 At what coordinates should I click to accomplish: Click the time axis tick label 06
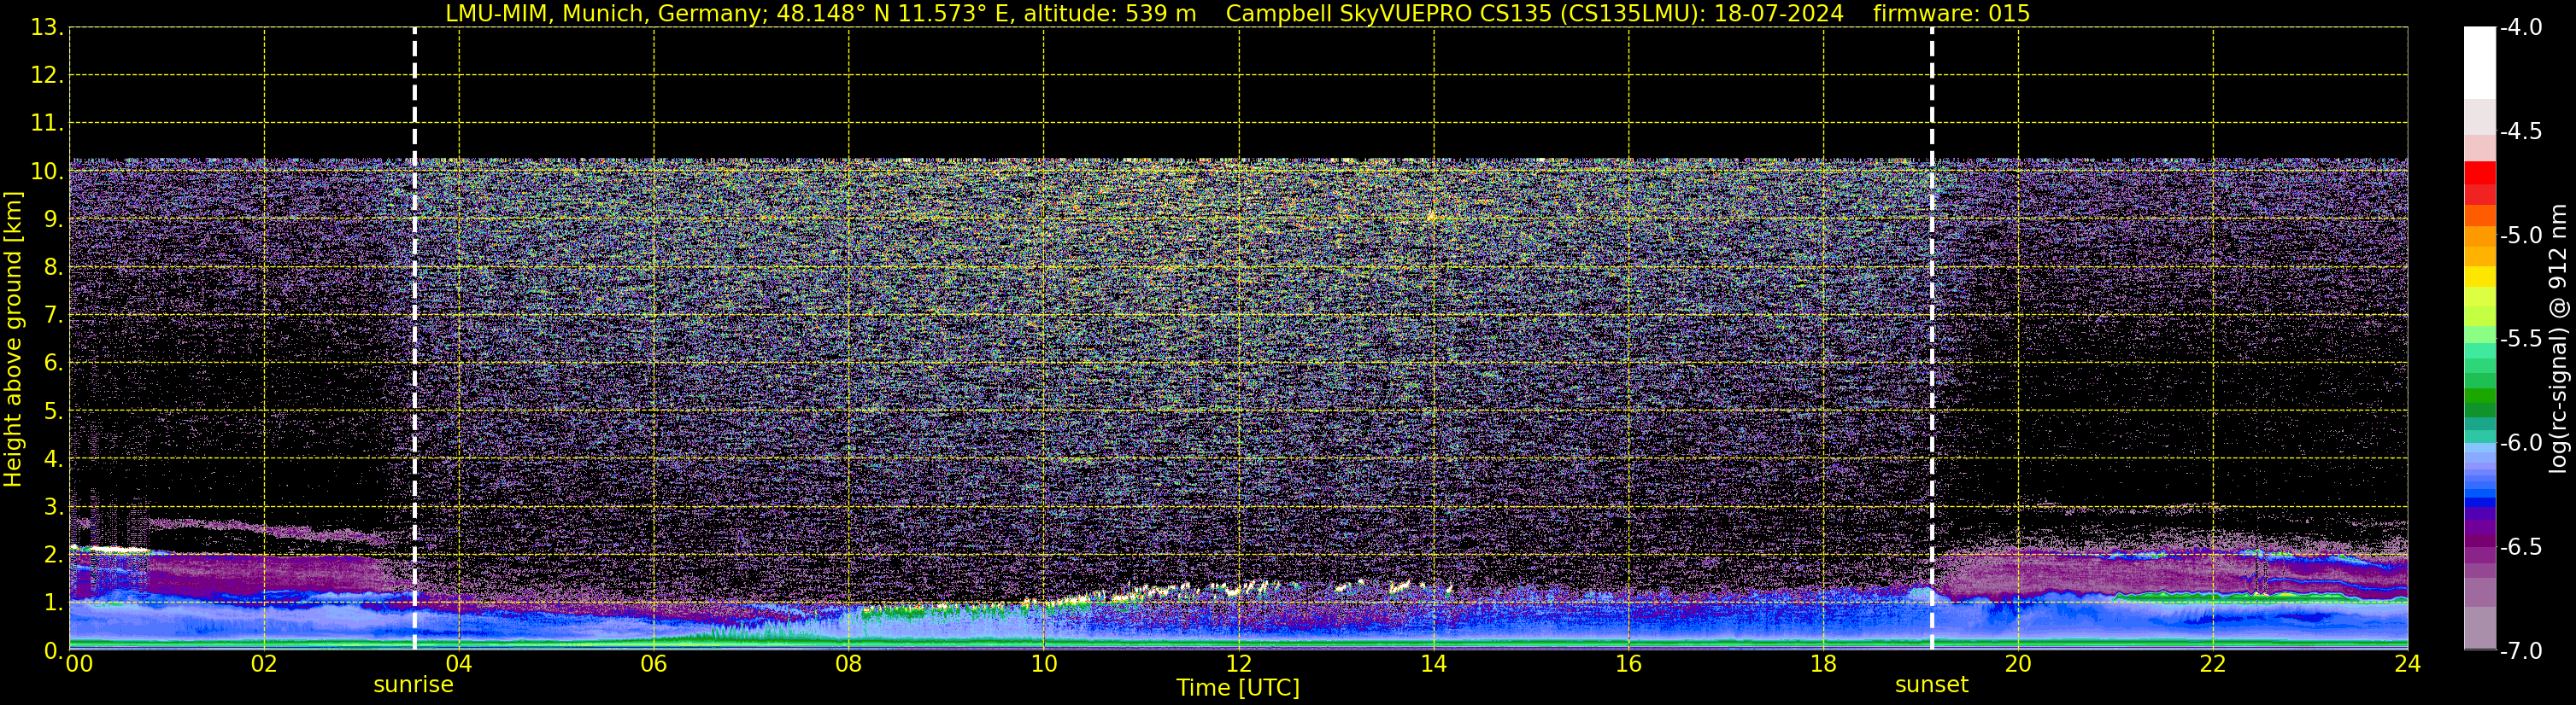(654, 664)
